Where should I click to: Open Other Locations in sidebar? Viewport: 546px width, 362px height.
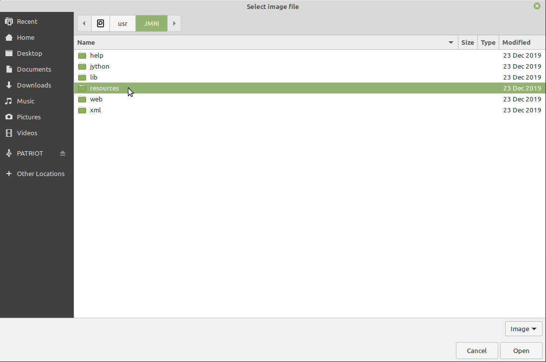click(x=40, y=174)
